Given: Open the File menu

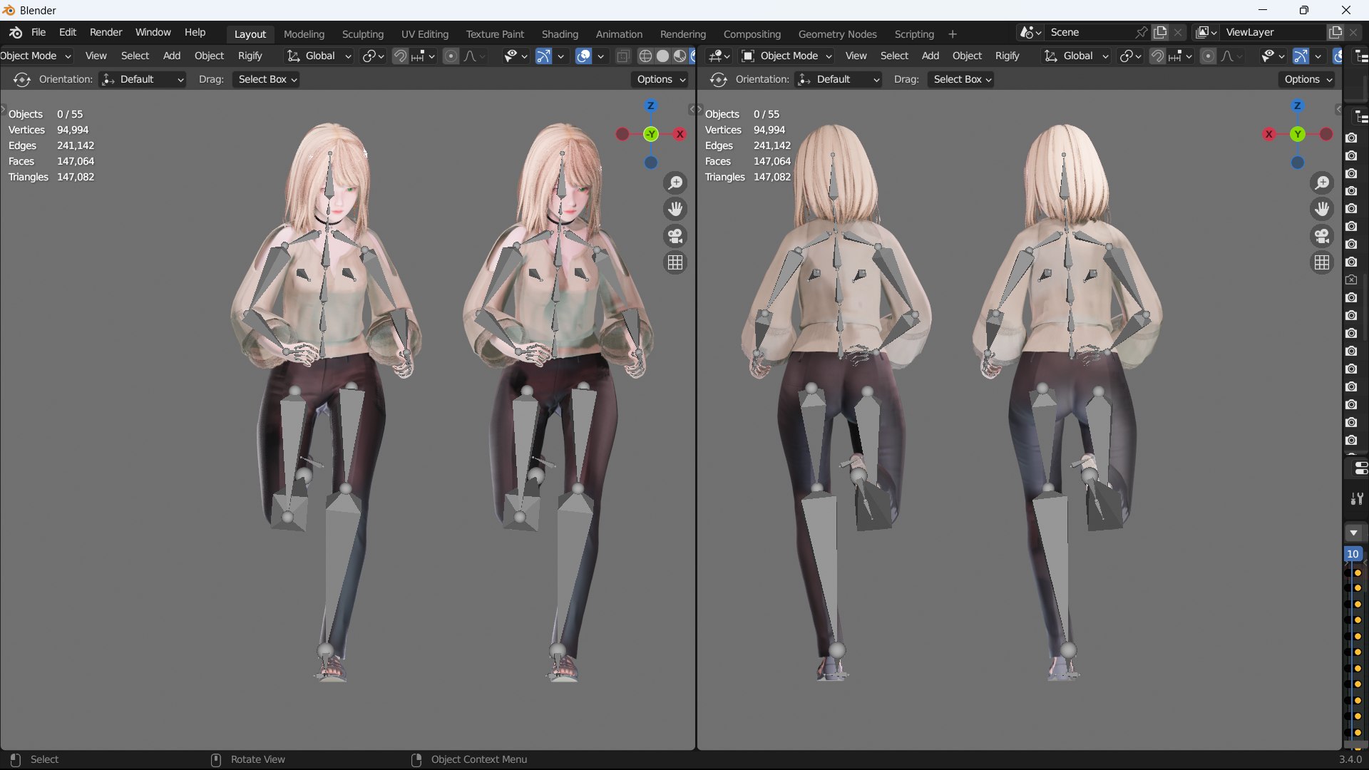Looking at the screenshot, I should click(39, 33).
